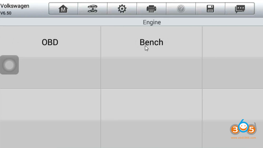Open the settings gear
This screenshot has height=148, width=263.
(x=122, y=9)
